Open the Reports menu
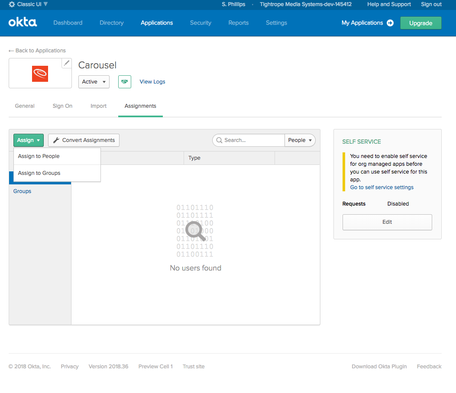 click(239, 23)
